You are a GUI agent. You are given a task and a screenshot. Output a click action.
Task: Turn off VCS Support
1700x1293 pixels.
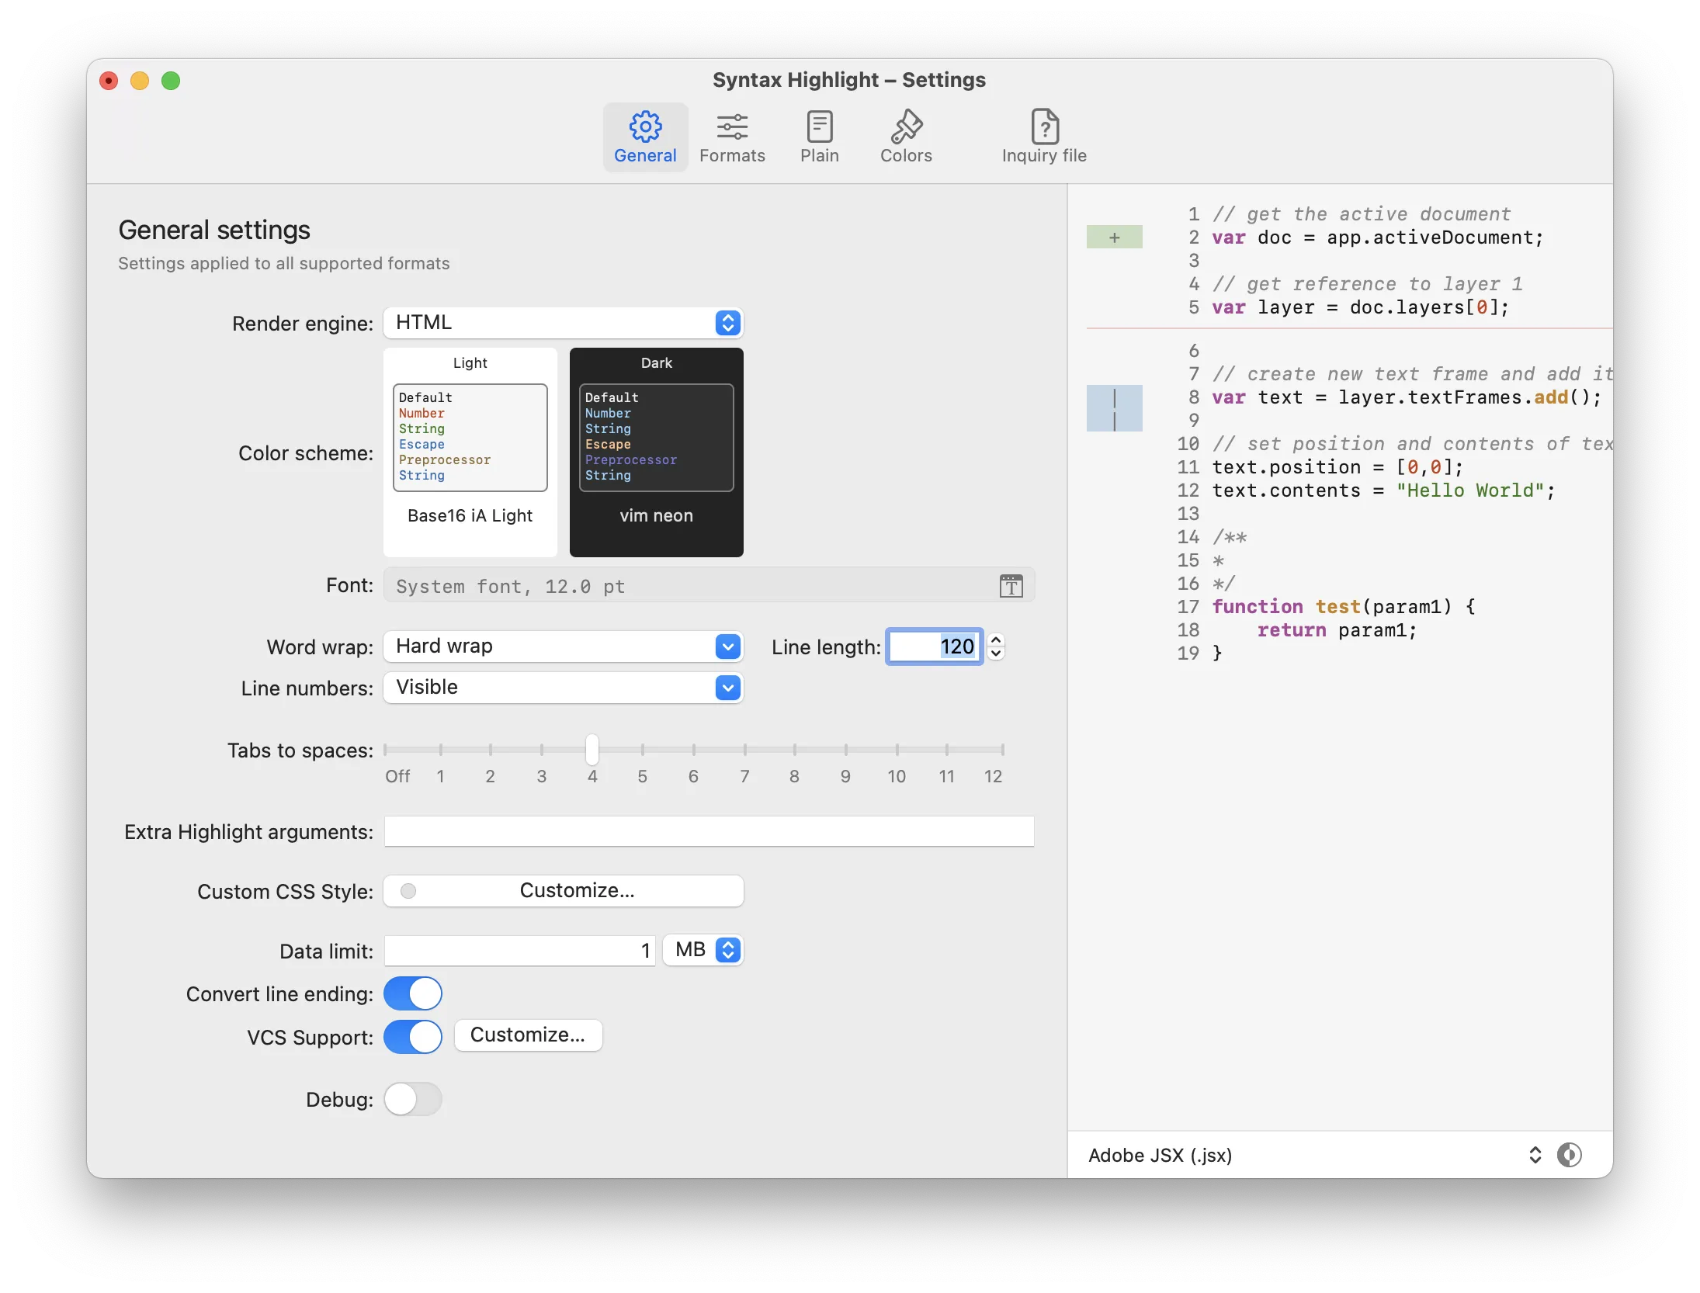413,1037
